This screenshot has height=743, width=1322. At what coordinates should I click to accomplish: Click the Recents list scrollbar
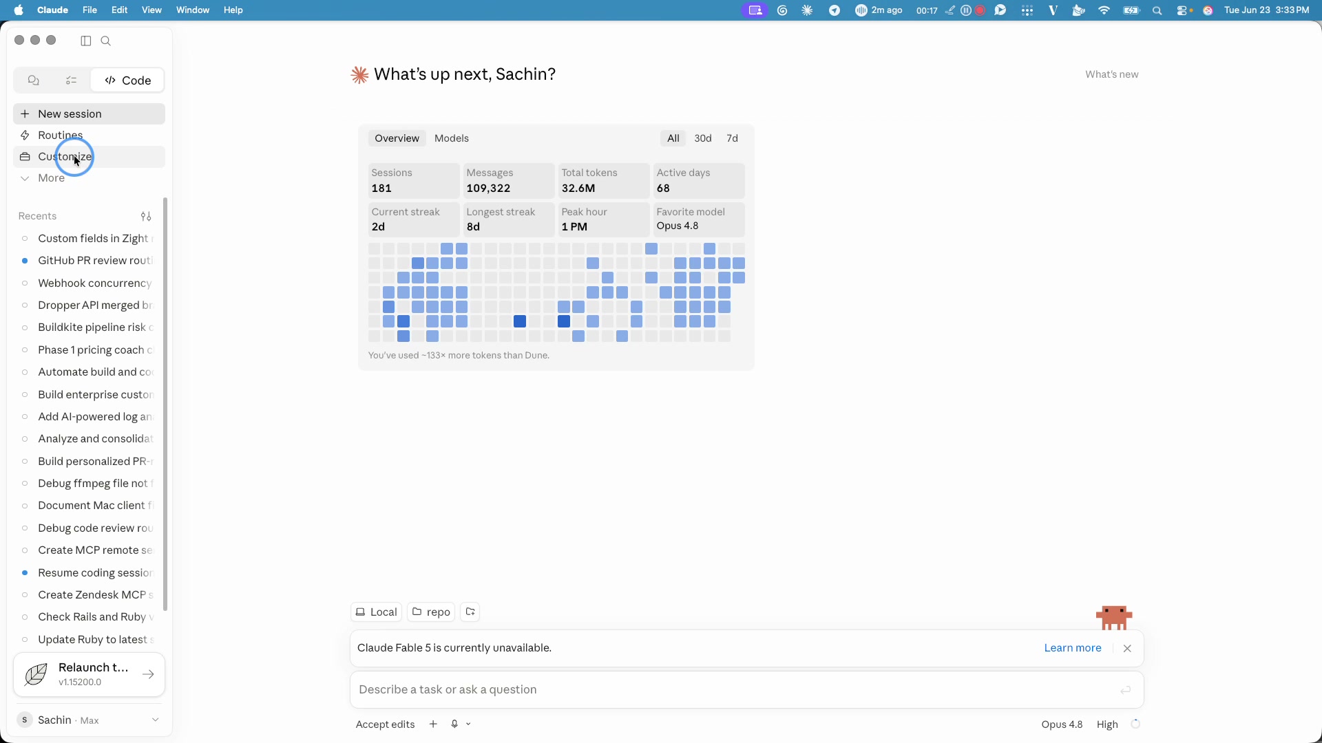point(165,405)
